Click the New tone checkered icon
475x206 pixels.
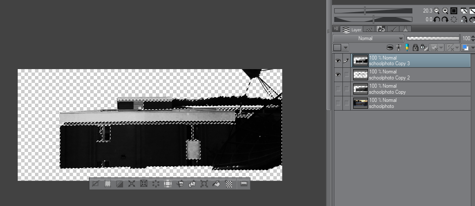229,184
